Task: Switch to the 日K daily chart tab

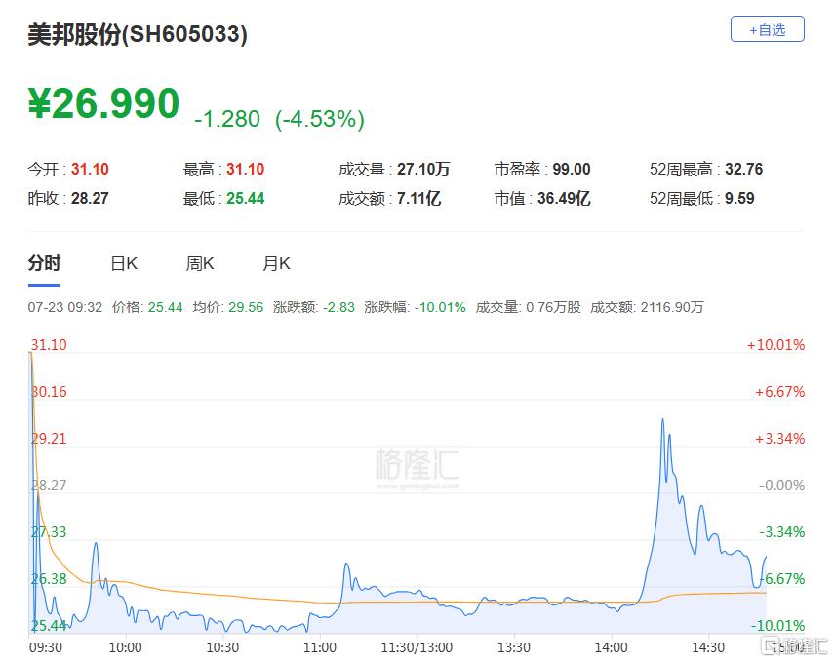Action: (x=124, y=263)
